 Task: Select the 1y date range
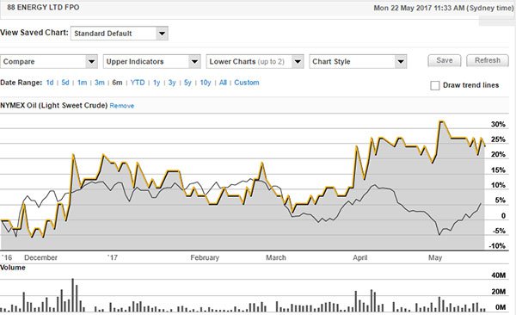[157, 83]
